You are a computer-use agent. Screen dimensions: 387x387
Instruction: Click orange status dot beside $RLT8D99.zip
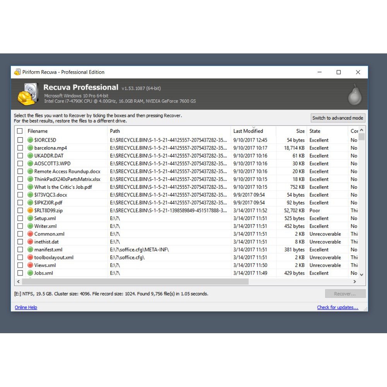point(30,211)
